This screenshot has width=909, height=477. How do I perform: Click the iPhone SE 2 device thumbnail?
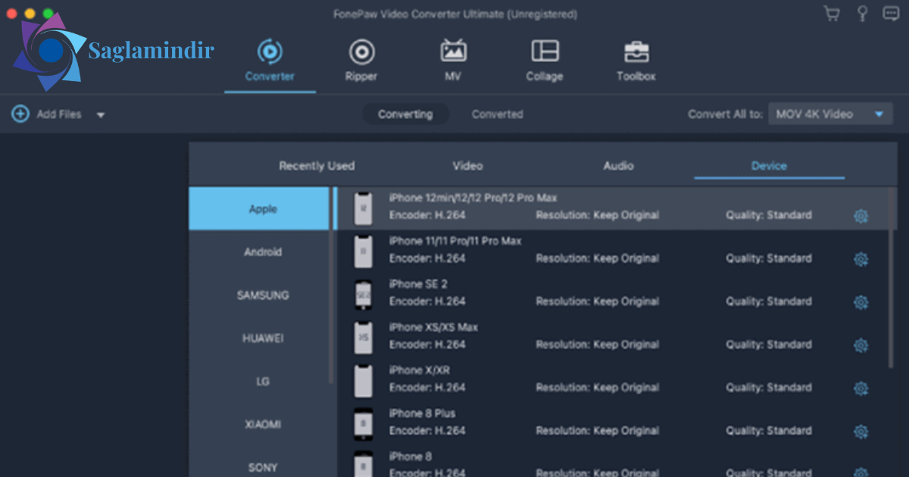[364, 295]
